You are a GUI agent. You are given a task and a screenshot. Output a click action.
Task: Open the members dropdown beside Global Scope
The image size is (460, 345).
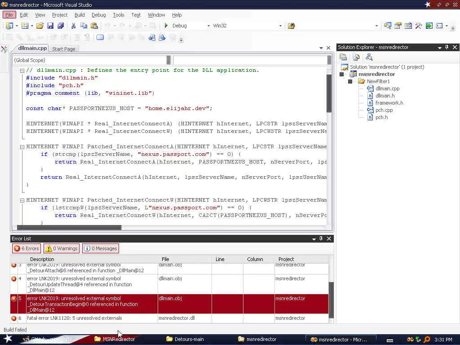329,60
